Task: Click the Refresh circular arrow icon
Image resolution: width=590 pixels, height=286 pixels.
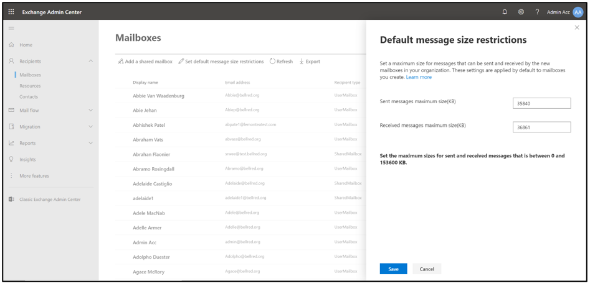Action: point(272,62)
